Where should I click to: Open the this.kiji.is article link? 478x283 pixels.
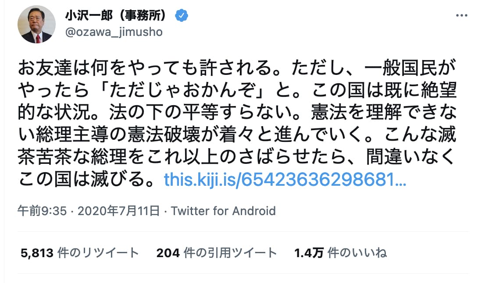(x=285, y=180)
